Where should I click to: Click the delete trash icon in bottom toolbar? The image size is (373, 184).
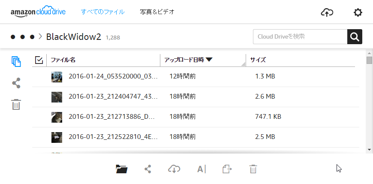[x=253, y=169]
